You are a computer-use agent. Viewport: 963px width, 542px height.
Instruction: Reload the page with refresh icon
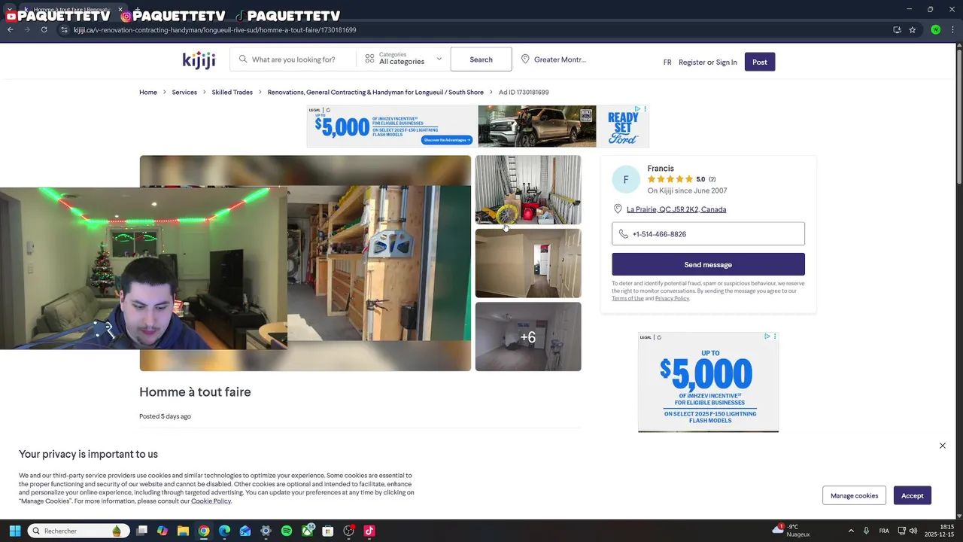coord(44,30)
